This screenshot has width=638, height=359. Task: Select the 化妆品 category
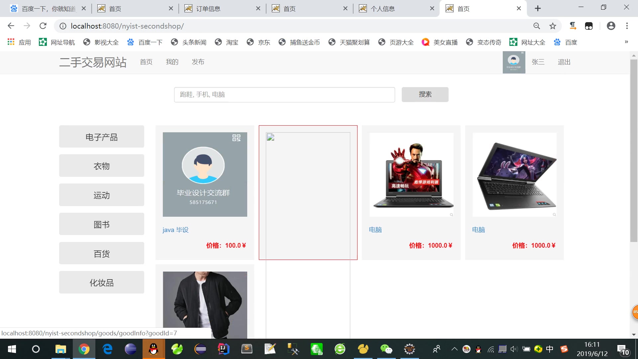(x=102, y=282)
